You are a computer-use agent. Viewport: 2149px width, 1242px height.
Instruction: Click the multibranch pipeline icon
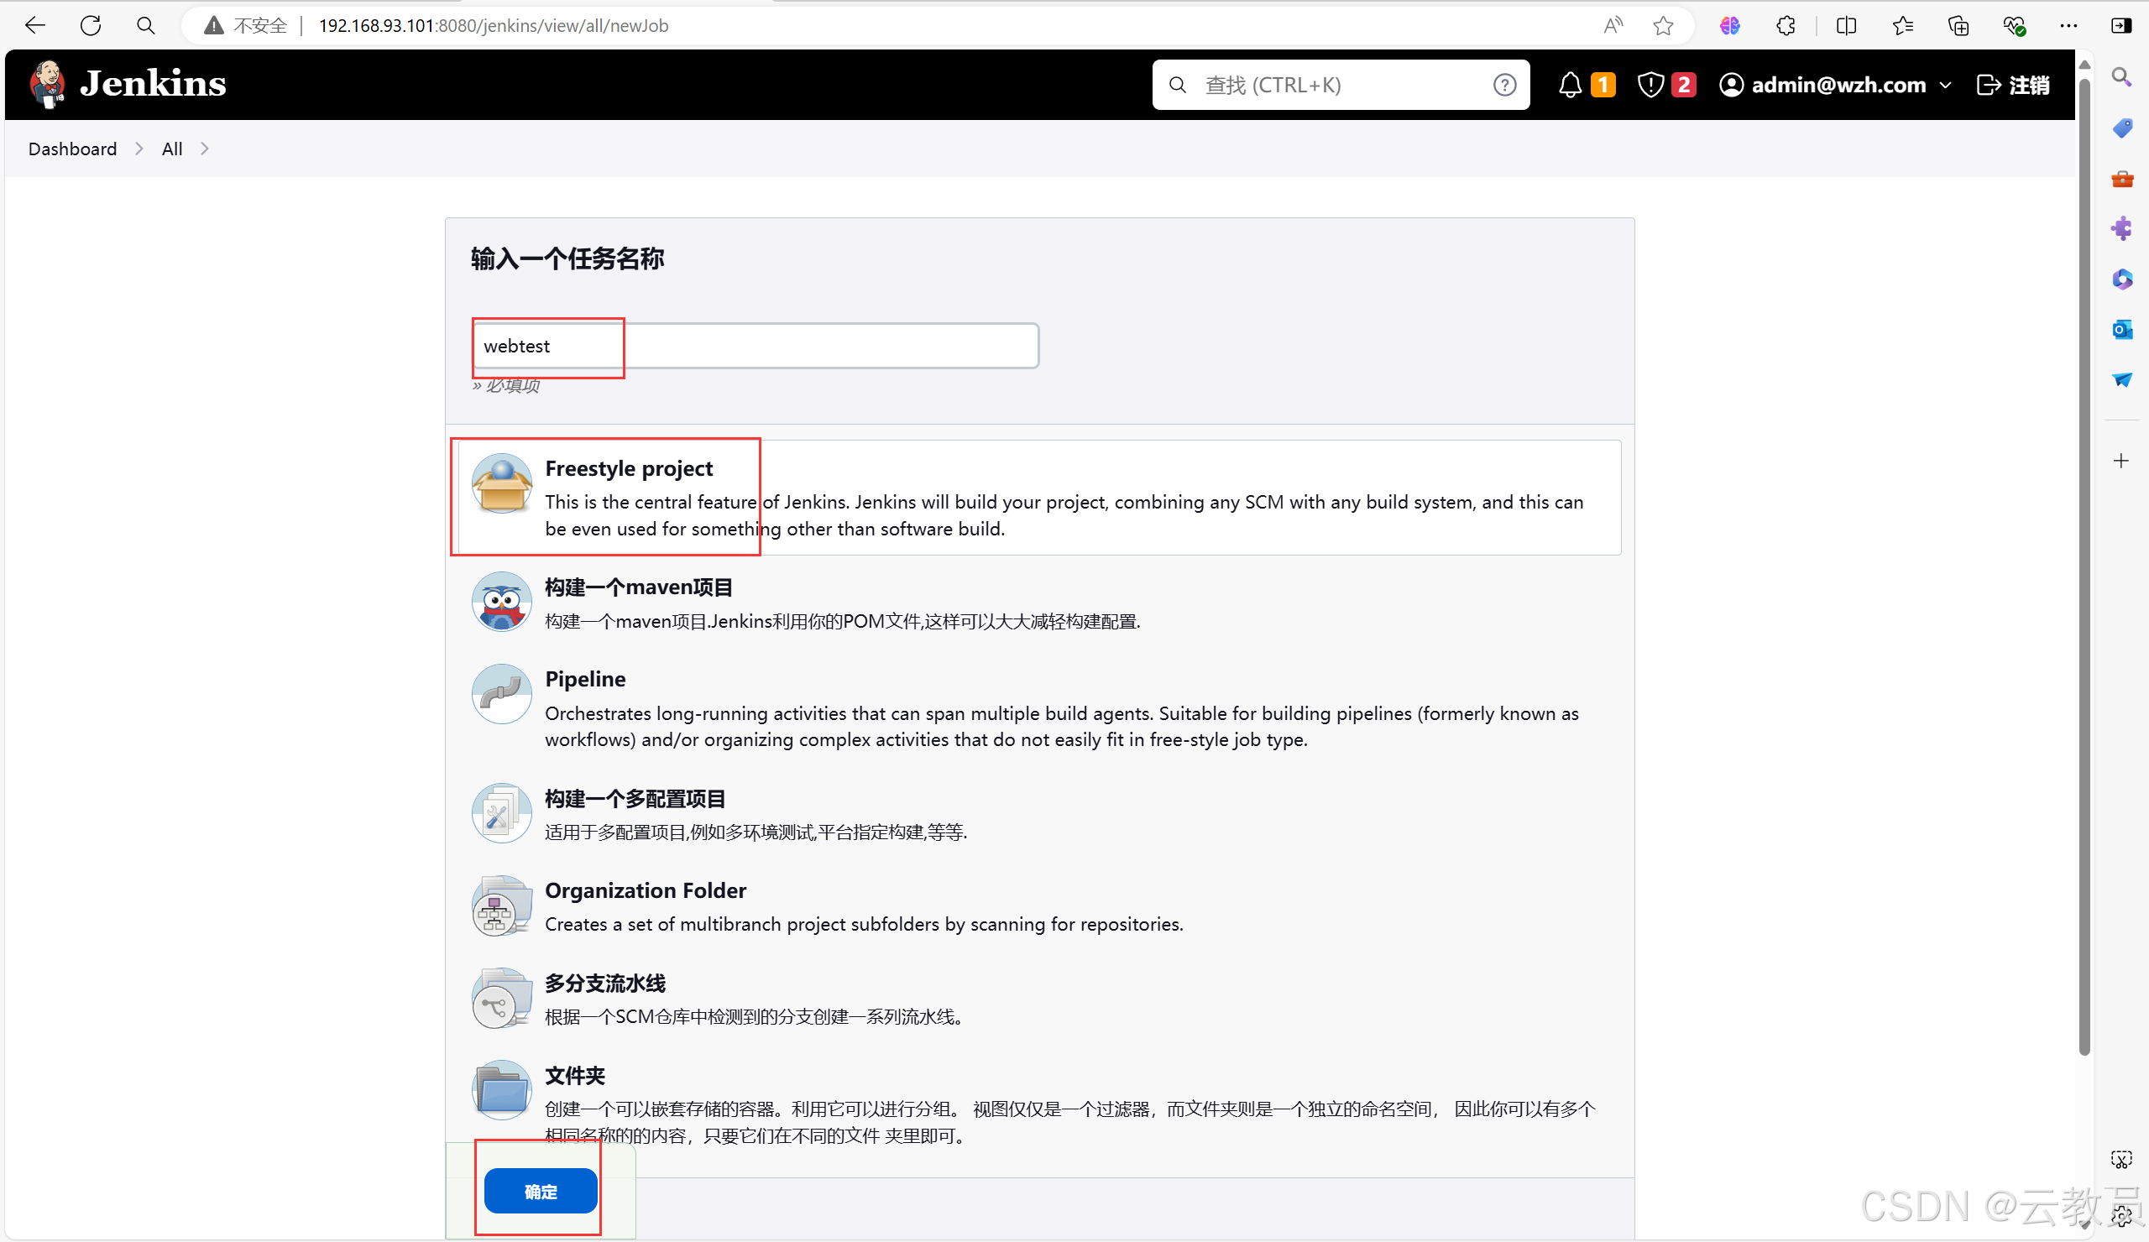coord(501,997)
